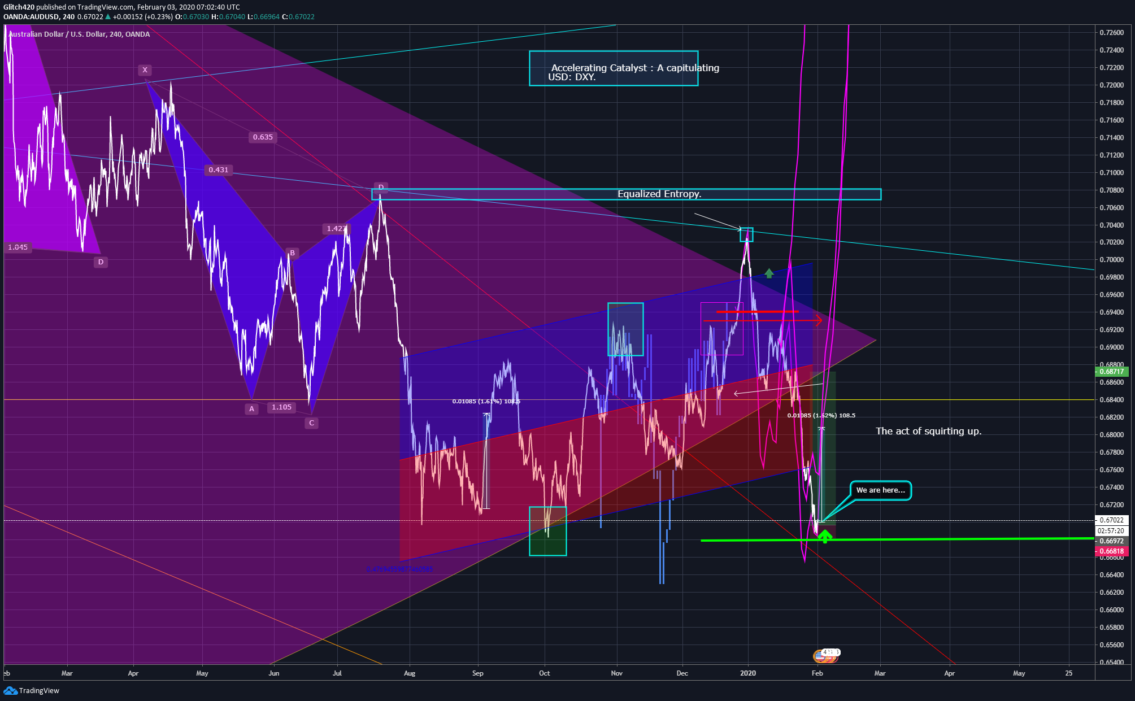Click 'OANDA:AUDUSD, 240' symbol in header
Viewport: 1135px width, 701px height.
point(39,16)
